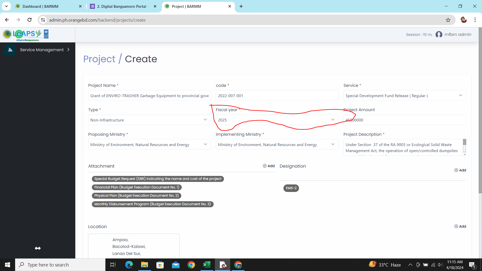
Task: Open the Implementing Ministry dropdown
Action: coord(277,145)
